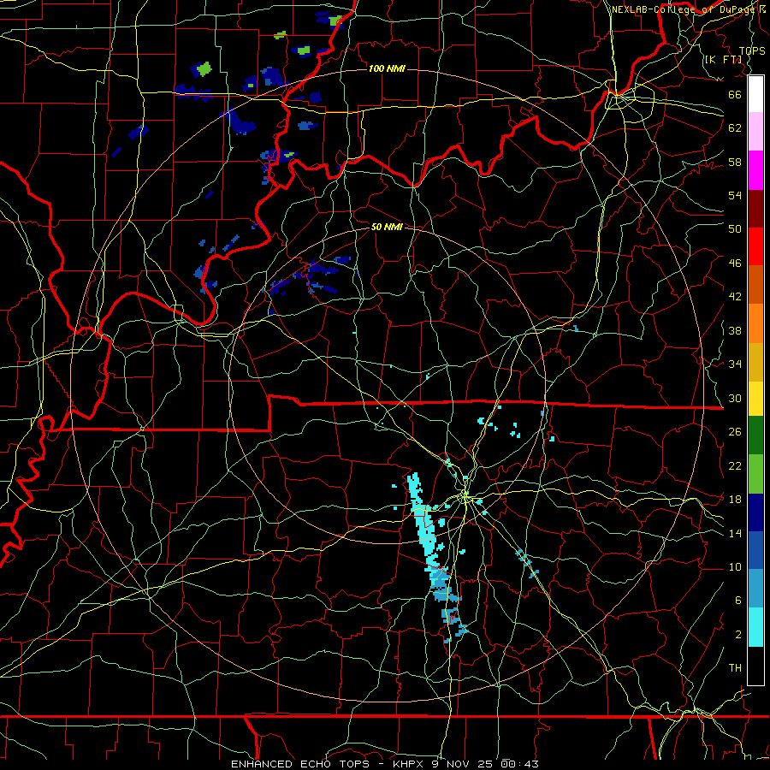770x770 pixels.
Task: Click the "62" legend value
Action: click(735, 128)
